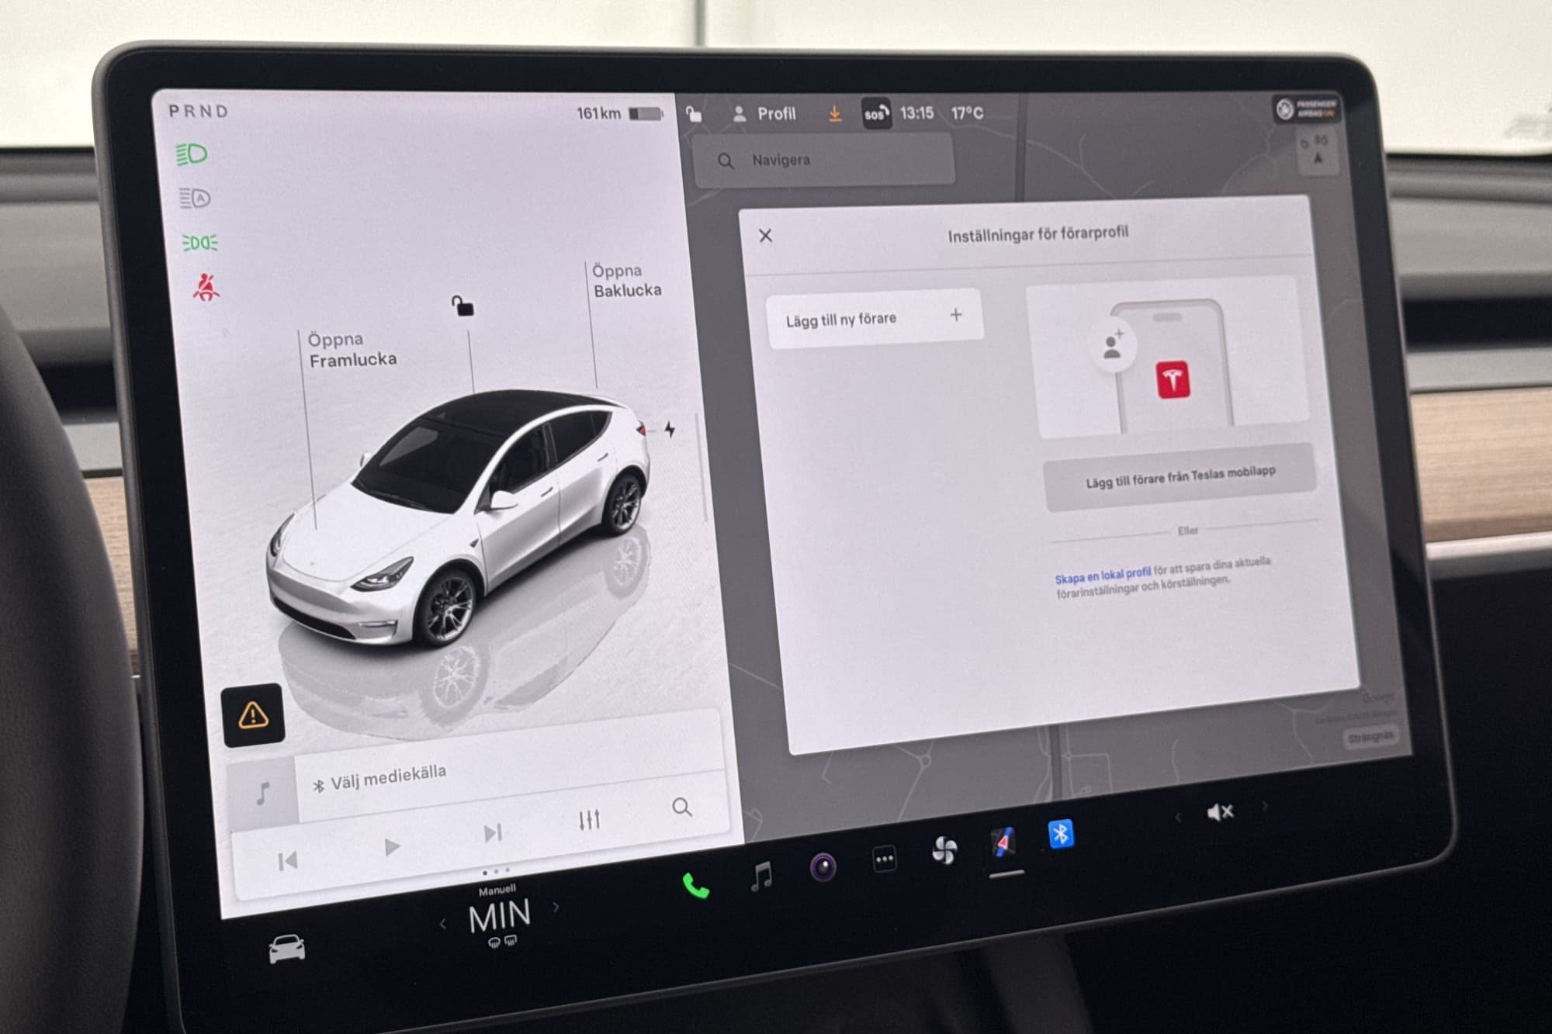
Task: Open the front trunk via Öppna Framlucka
Action: click(352, 350)
